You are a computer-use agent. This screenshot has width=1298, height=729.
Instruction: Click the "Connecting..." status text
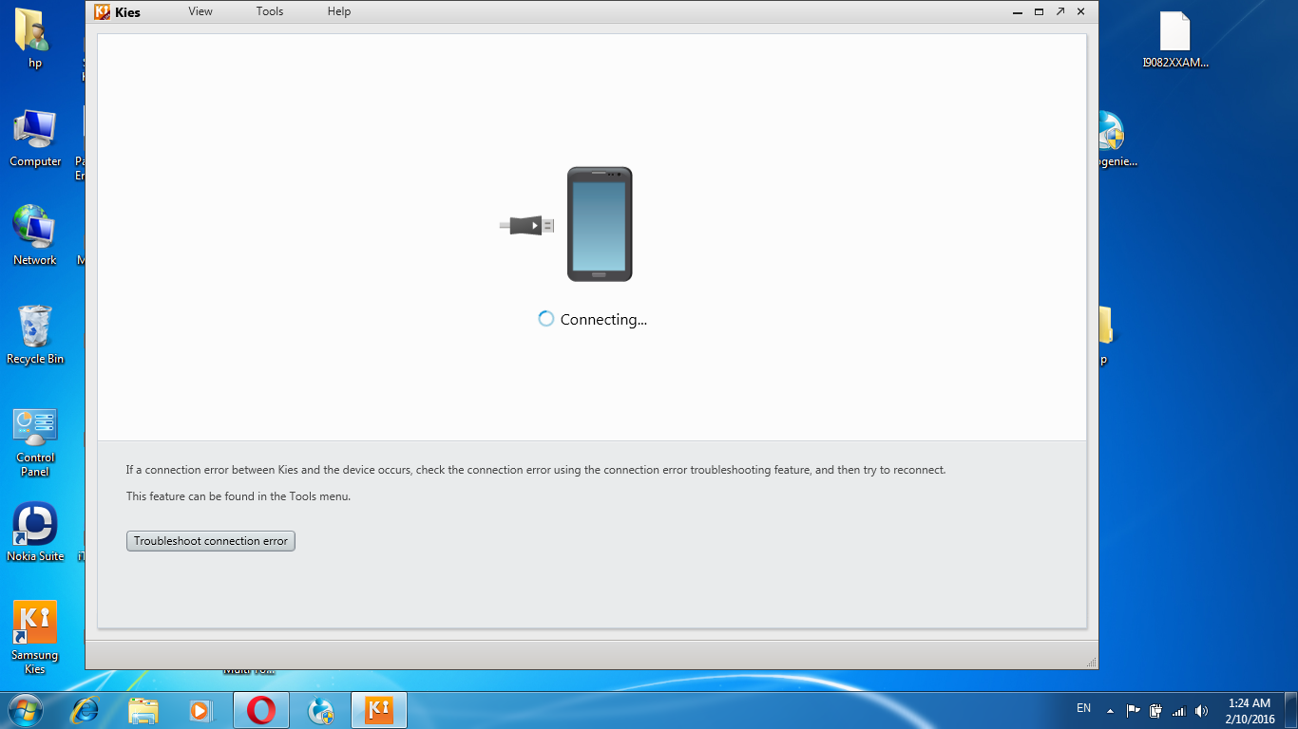coord(603,320)
